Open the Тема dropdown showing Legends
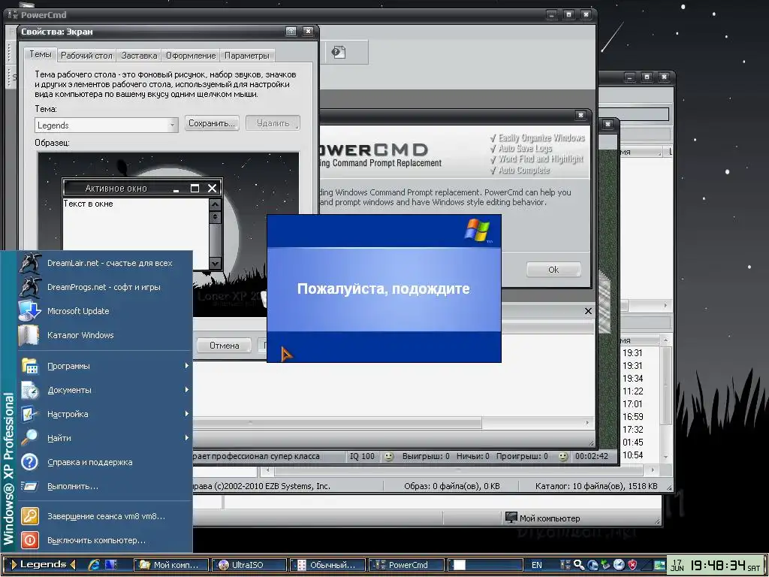 [x=107, y=125]
